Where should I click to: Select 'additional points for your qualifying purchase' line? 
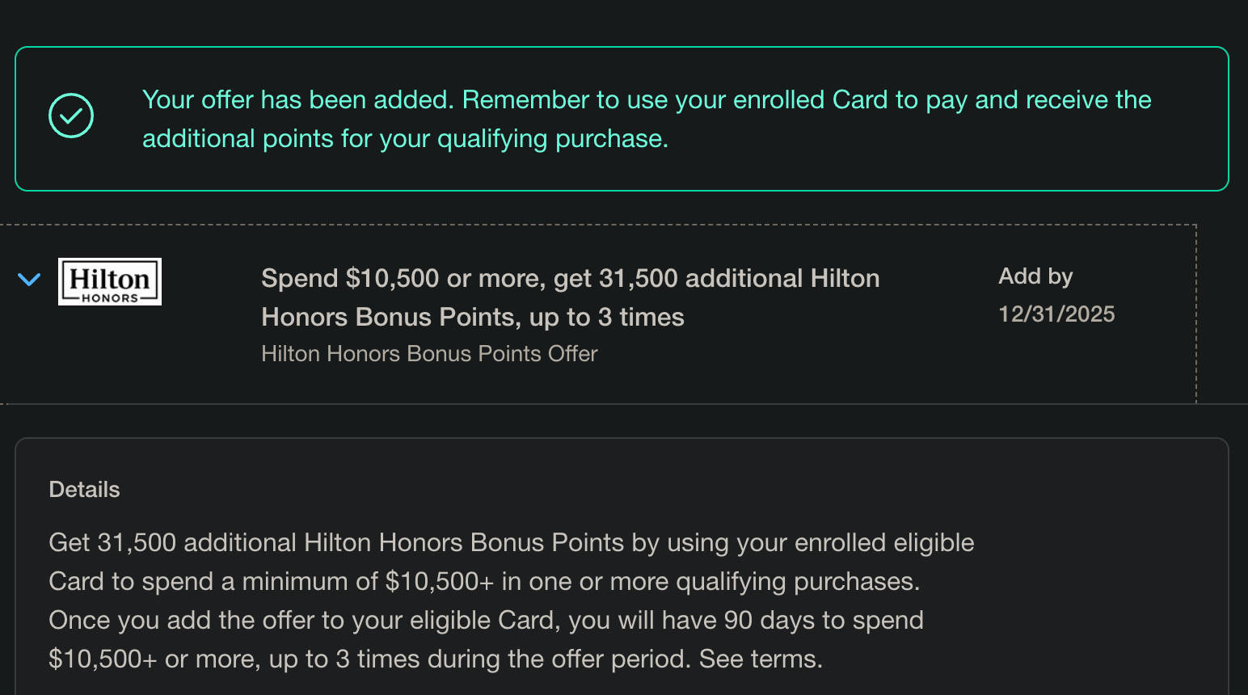[x=405, y=139]
